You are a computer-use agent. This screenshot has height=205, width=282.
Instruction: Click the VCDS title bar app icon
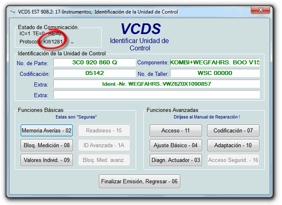point(13,12)
